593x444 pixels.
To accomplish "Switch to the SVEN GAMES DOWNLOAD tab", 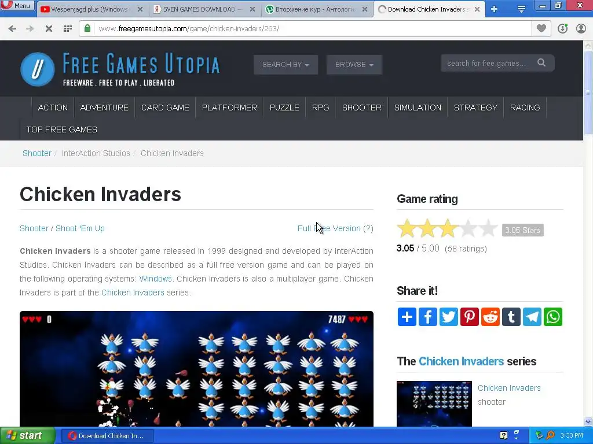I will 199,9.
